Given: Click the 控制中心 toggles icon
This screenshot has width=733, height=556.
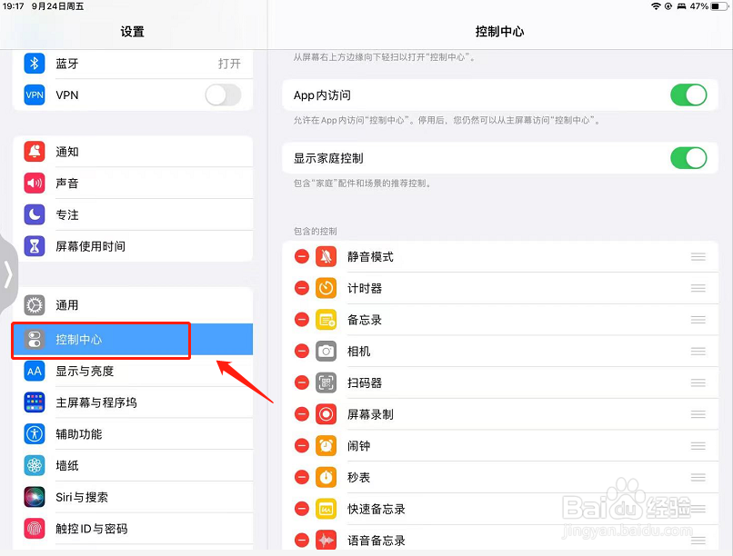Looking at the screenshot, I should [35, 340].
